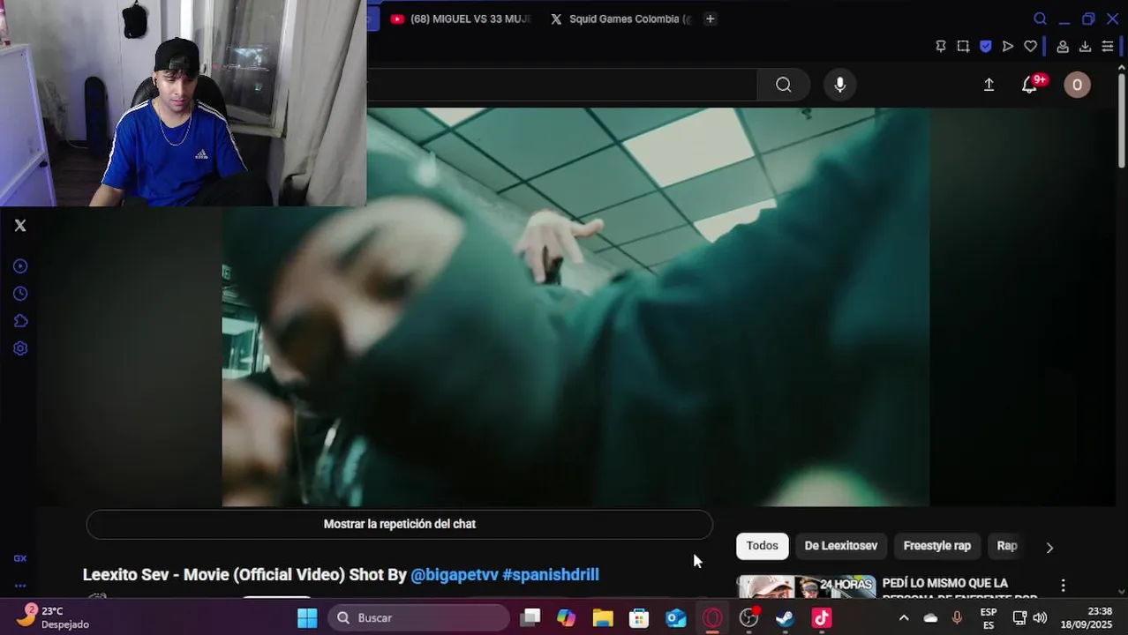Image resolution: width=1128 pixels, height=635 pixels.
Task: Select the De Leexitosev filter chip
Action: [841, 546]
